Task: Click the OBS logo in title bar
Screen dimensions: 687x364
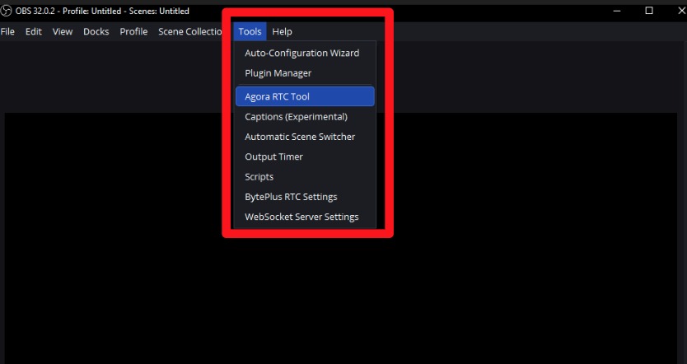Action: tap(6, 11)
